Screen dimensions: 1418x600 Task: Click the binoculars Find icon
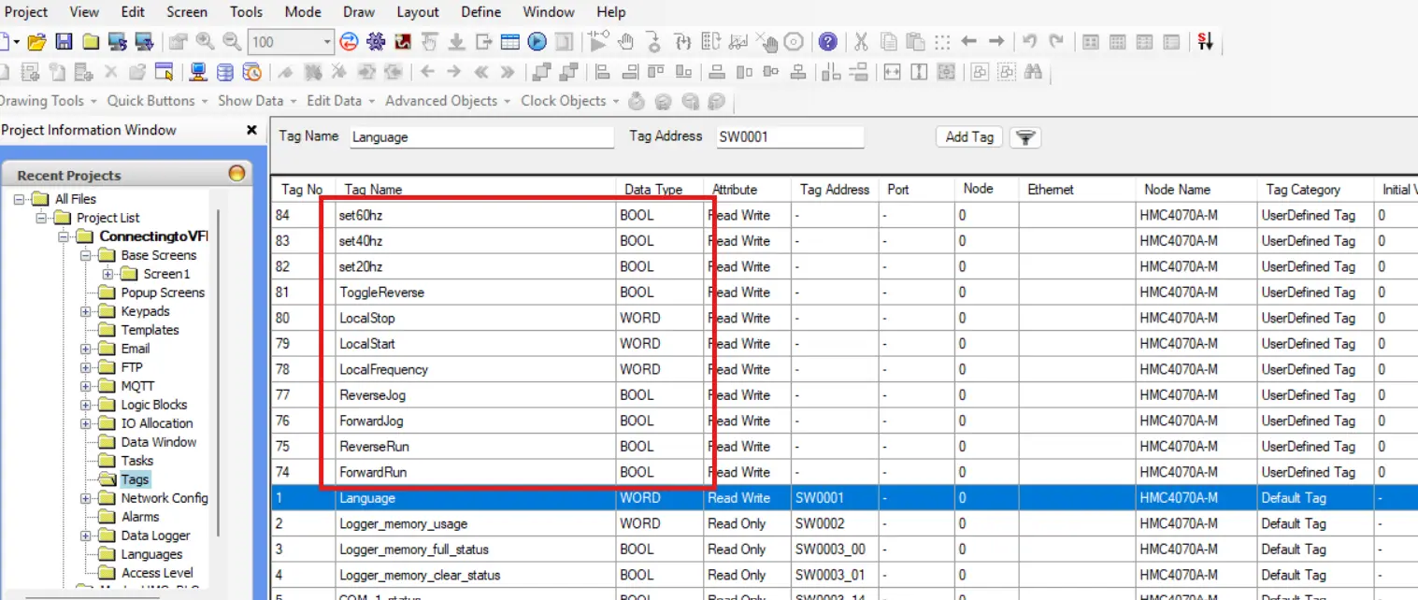point(1033,72)
